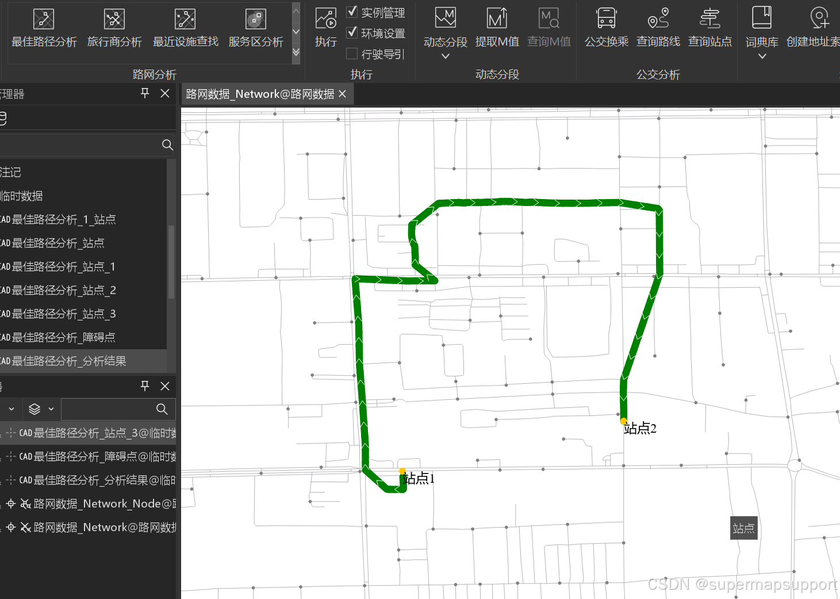
Task: Click the 站点1 marker on map
Action: [402, 471]
